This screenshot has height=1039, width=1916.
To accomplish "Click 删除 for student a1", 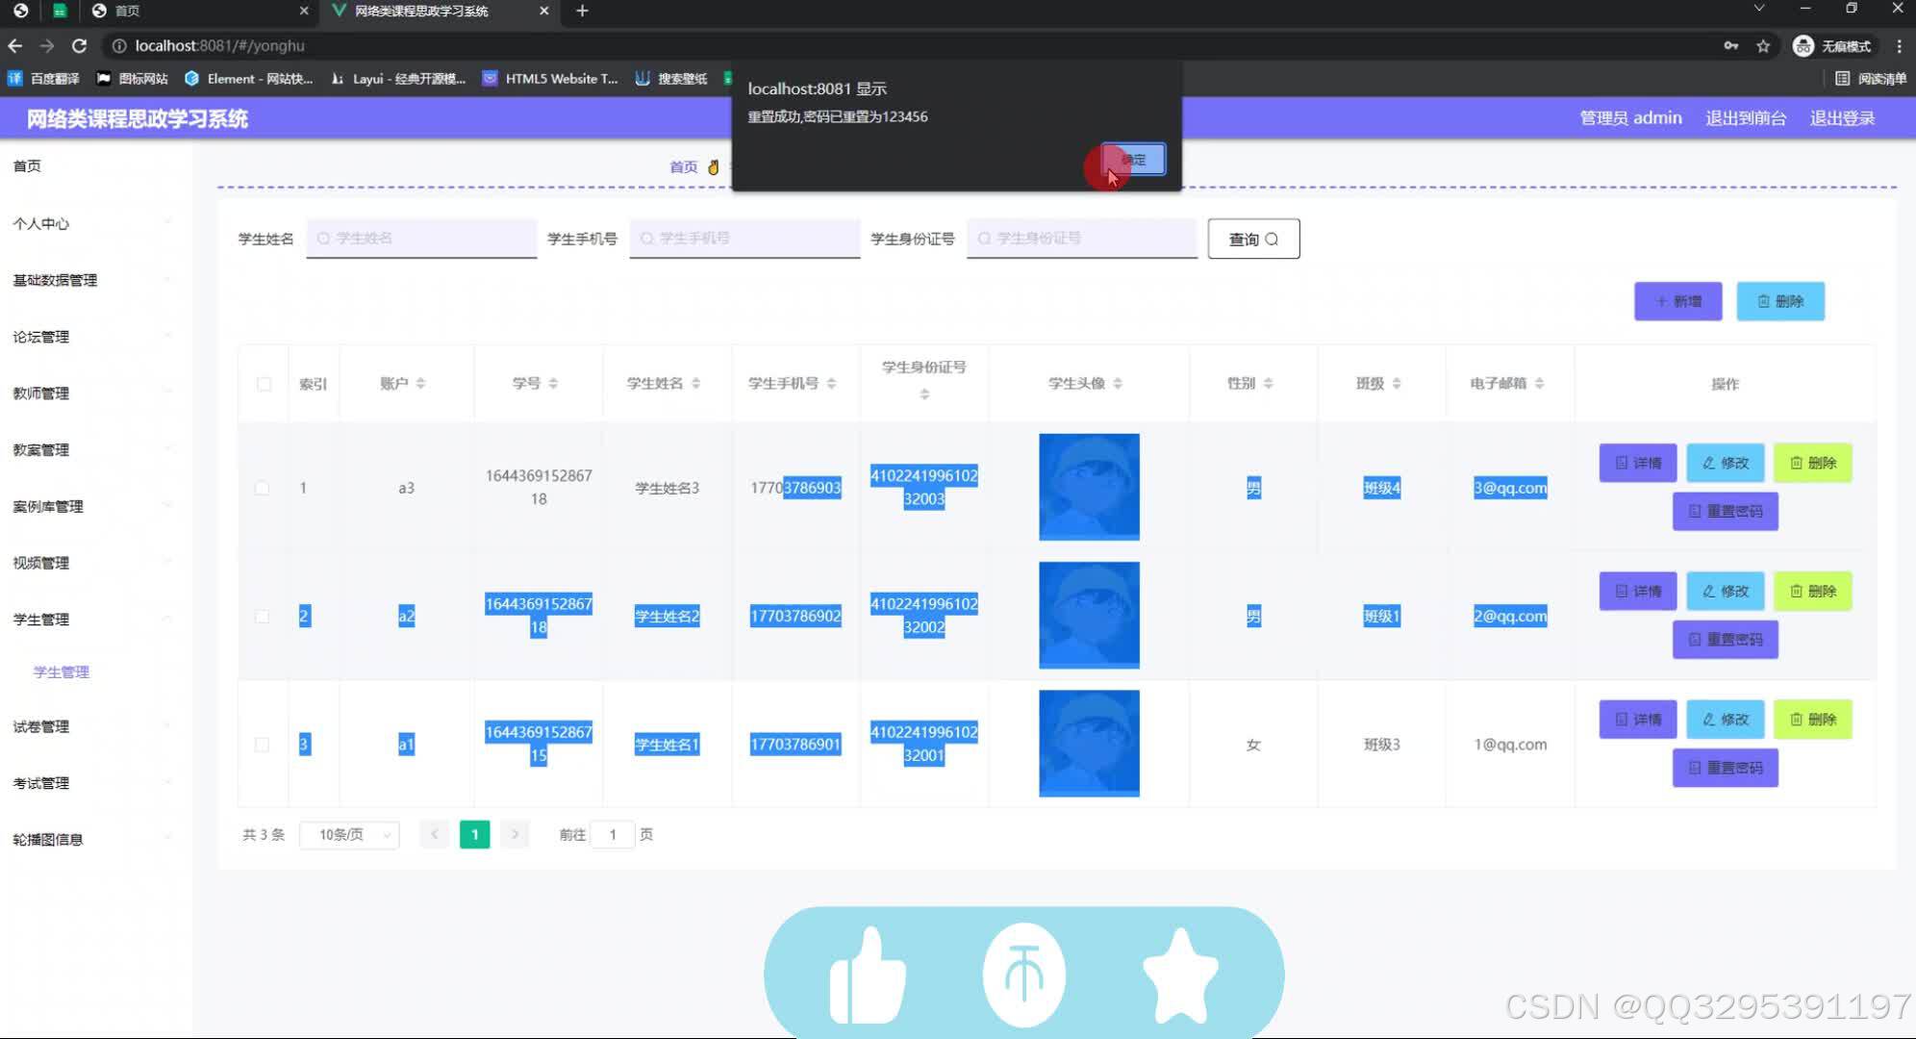I will tap(1812, 719).
